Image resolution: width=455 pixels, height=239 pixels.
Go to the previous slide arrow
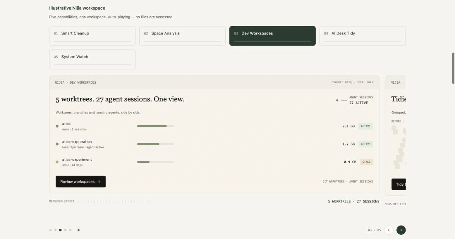[x=389, y=230]
